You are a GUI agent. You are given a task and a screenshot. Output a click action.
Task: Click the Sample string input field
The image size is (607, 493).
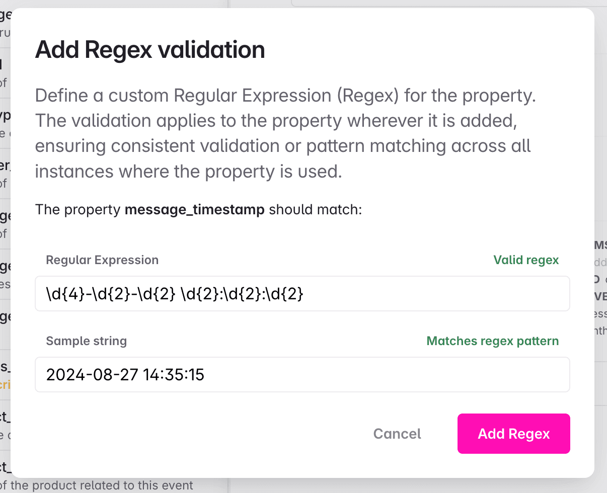[302, 374]
